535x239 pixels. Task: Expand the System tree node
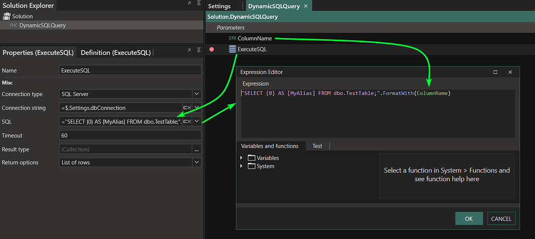(x=241, y=166)
